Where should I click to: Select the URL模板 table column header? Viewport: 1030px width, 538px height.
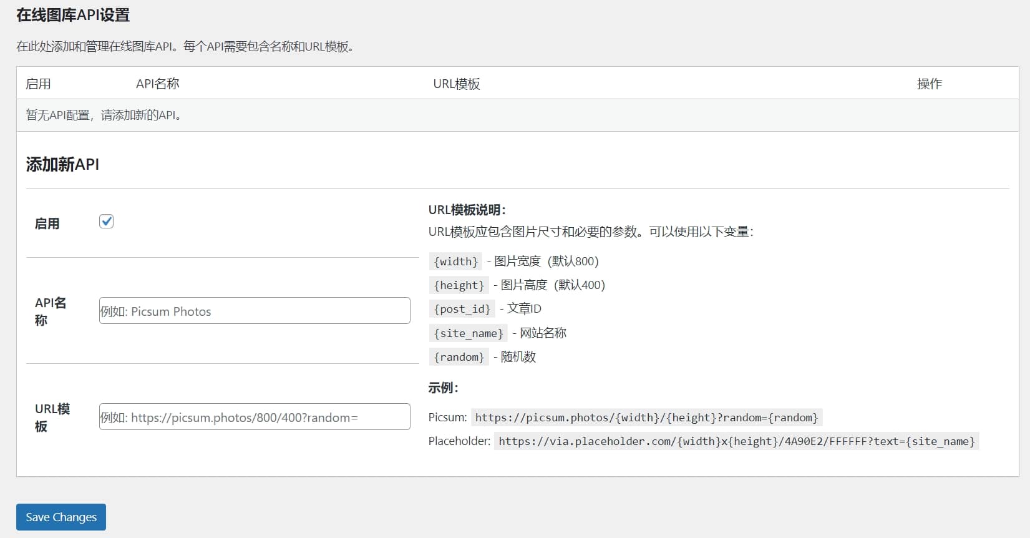(x=456, y=84)
